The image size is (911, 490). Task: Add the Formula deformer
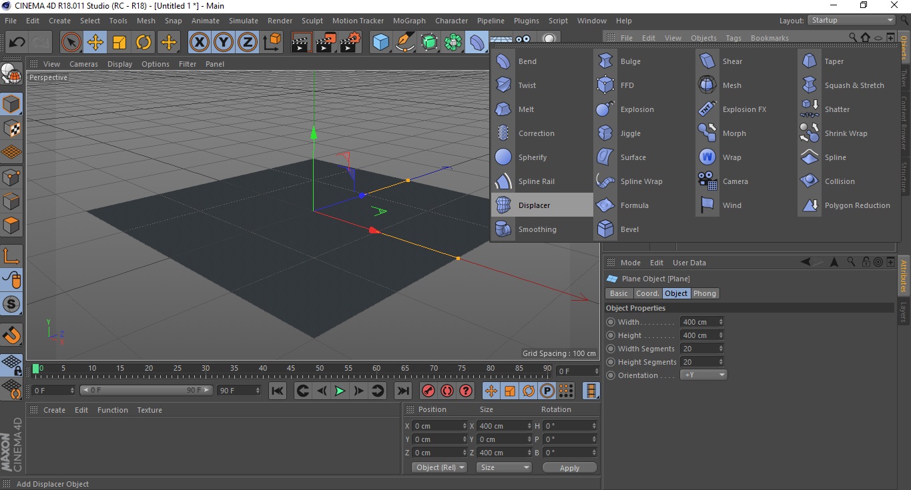click(644, 205)
